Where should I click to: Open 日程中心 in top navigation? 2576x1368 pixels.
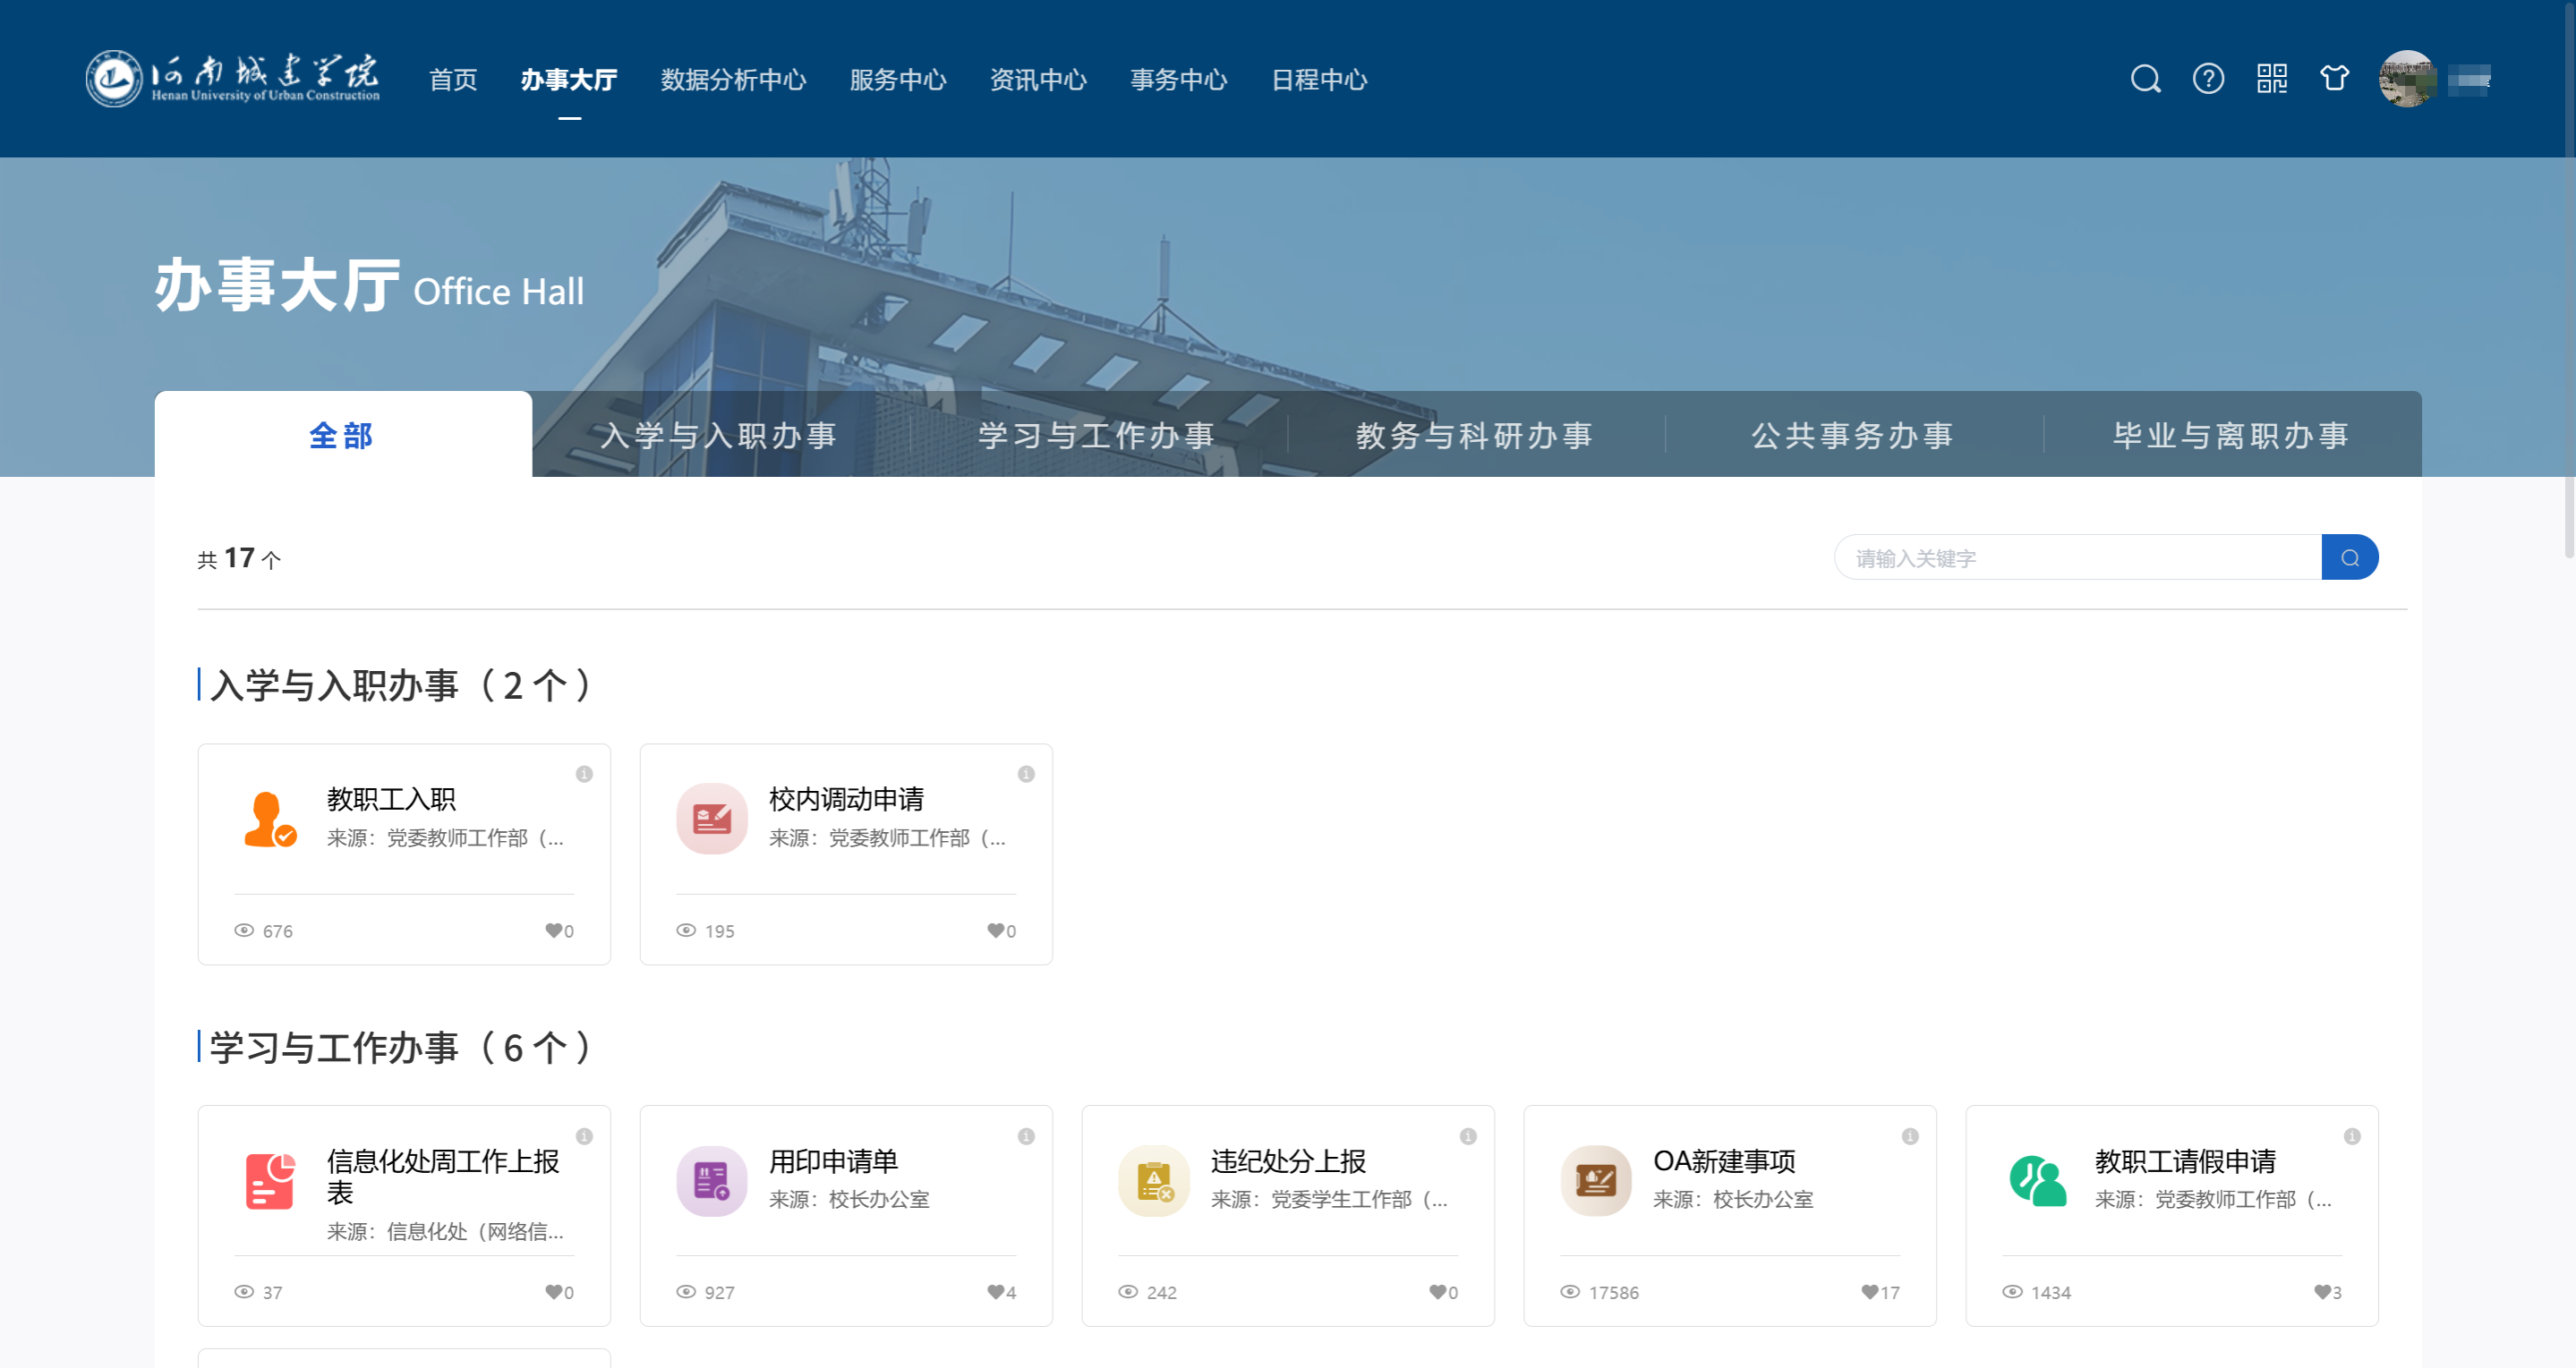[x=1319, y=79]
